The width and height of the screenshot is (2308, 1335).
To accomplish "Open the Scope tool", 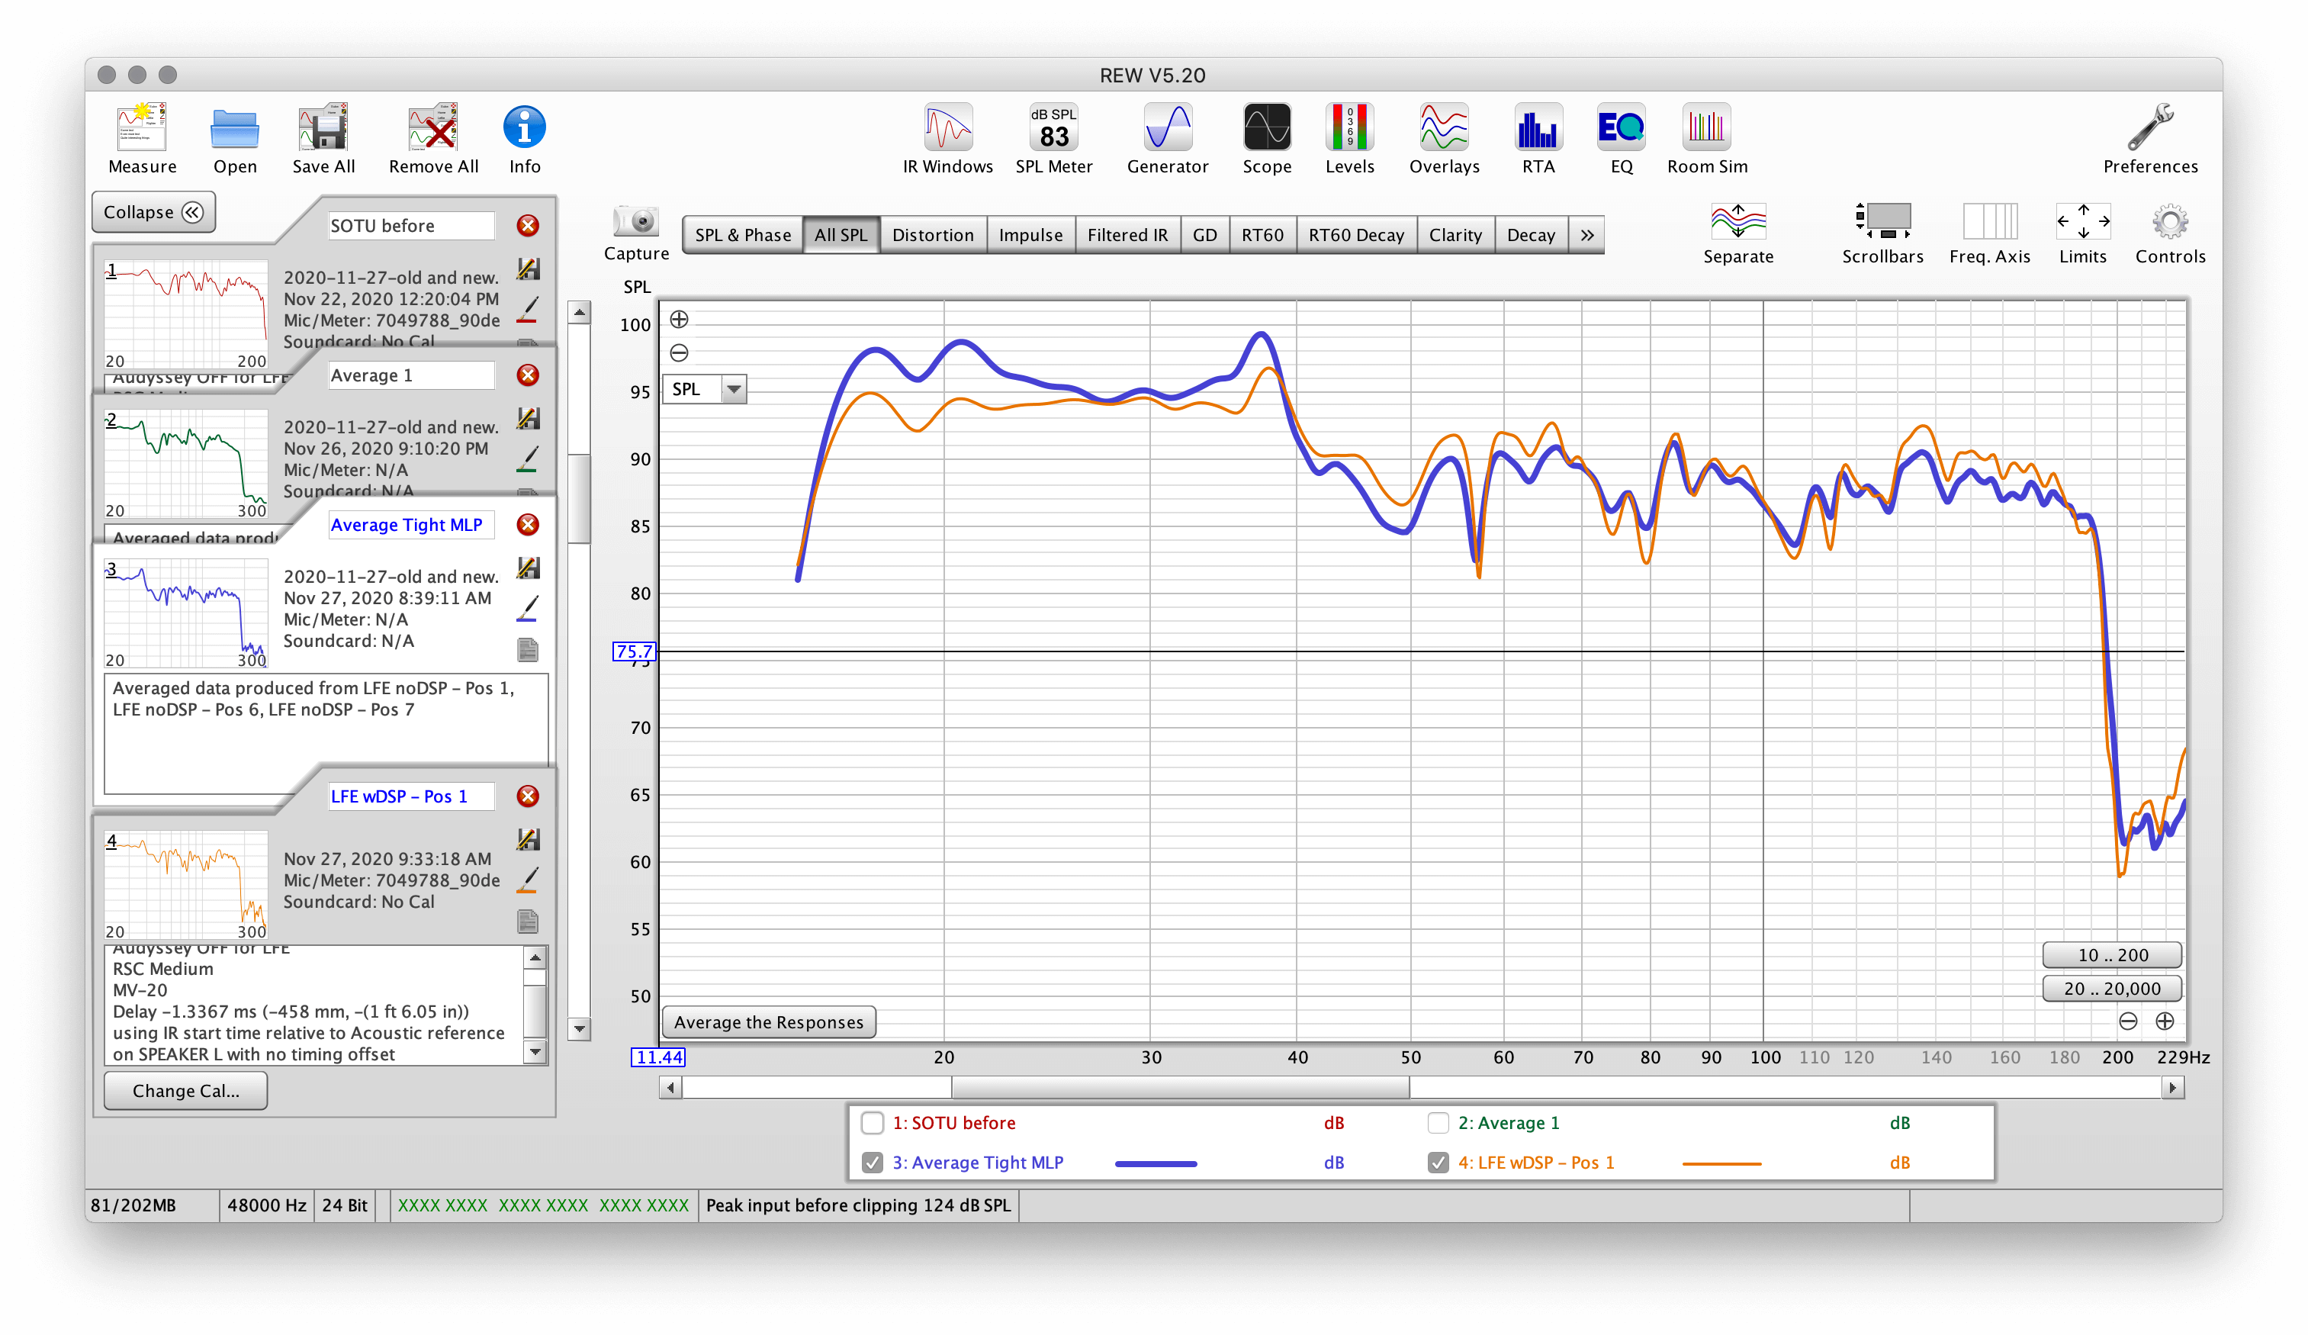I will 1267,138.
